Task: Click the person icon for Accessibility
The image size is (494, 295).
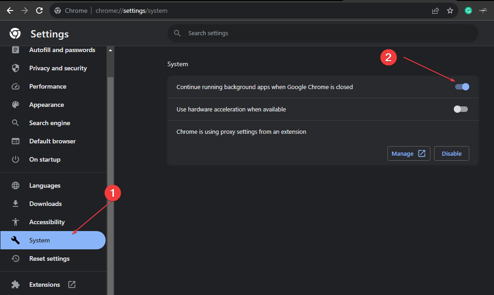Action: [x=16, y=222]
